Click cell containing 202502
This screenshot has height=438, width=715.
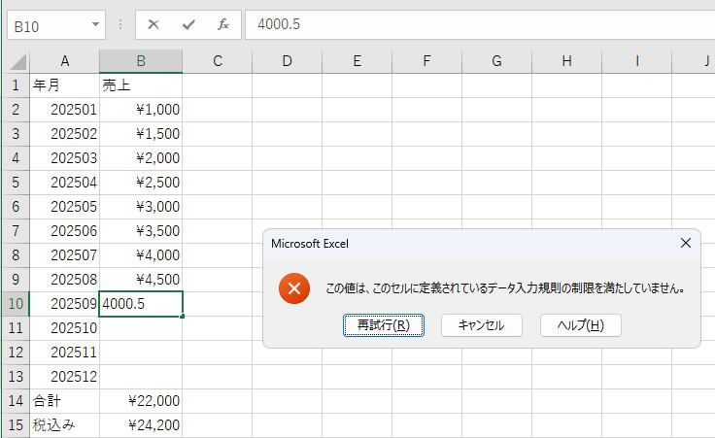click(65, 134)
